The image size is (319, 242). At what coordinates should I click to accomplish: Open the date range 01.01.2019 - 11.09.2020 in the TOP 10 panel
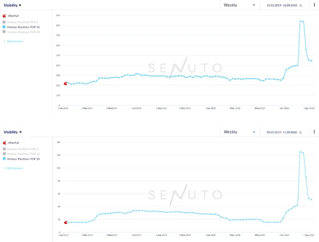(282, 6)
